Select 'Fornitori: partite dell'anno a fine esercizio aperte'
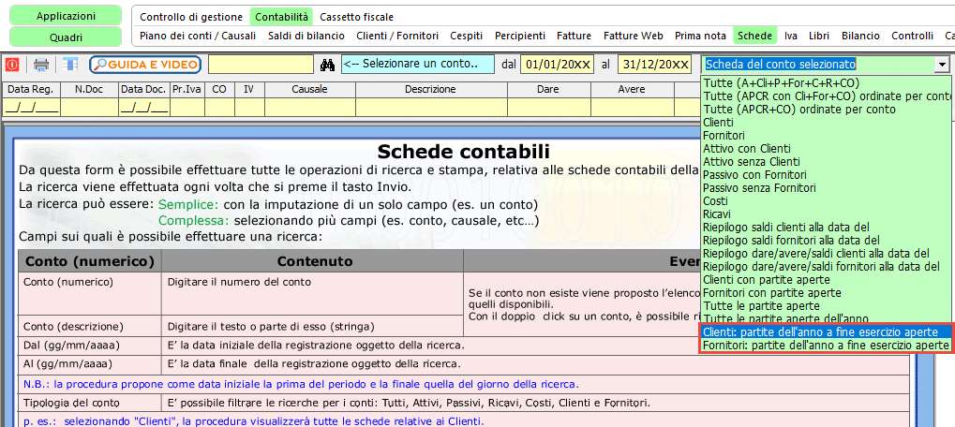 [825, 345]
